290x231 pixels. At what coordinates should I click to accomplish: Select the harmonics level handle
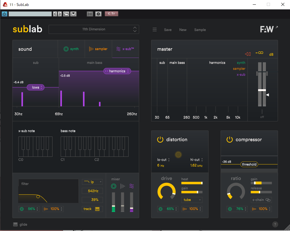coord(117,71)
